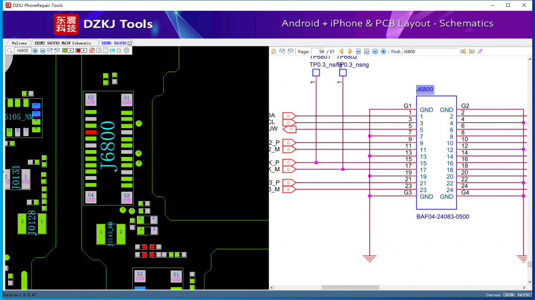This screenshot has width=535, height=300.
Task: Zoom in on the PCB layout view
Action: pos(35,51)
